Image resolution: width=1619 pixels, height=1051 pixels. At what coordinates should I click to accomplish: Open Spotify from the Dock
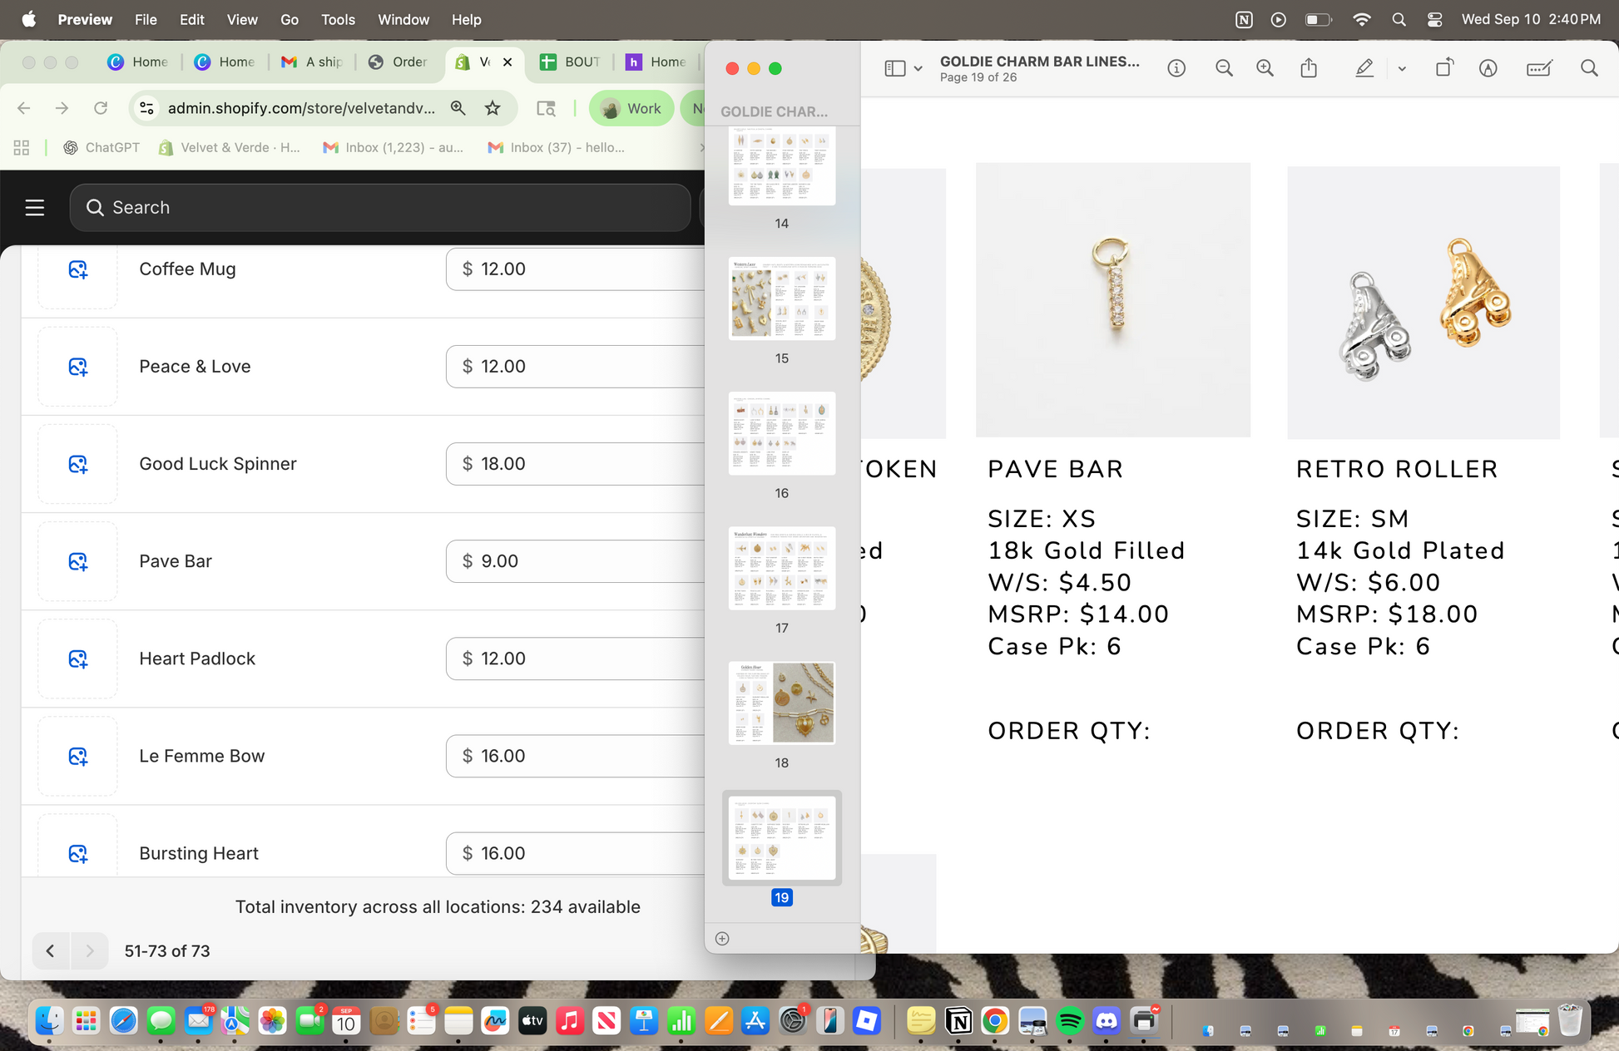[1070, 1020]
